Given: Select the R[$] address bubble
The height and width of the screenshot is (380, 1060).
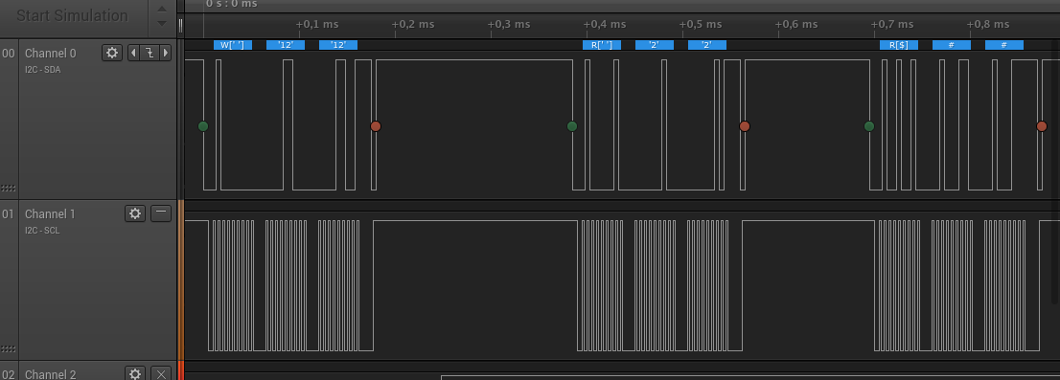Looking at the screenshot, I should (x=898, y=45).
